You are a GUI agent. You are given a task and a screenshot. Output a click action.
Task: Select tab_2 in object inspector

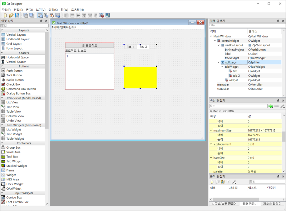(x=236, y=76)
